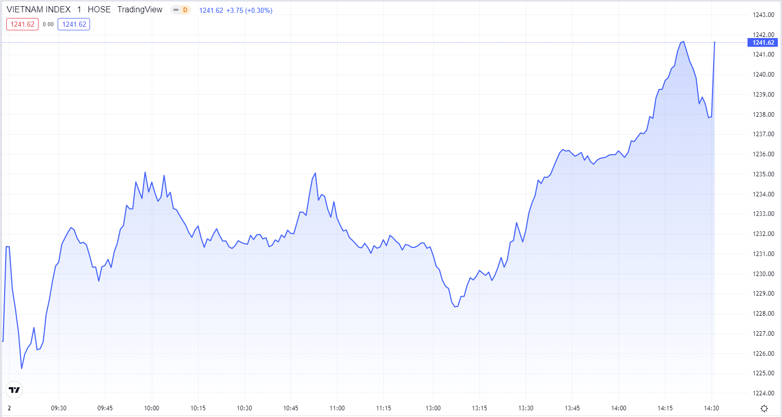Screen dimensions: 782x417
Task: Click the 14:00 time axis label
Action: tap(618, 408)
